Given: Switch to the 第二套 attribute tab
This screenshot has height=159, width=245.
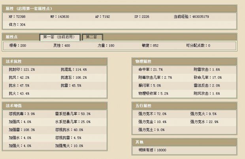Looking at the screenshot, I should coord(94,37).
